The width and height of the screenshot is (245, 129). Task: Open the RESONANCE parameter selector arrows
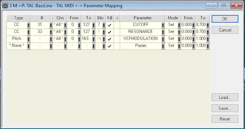163,32
